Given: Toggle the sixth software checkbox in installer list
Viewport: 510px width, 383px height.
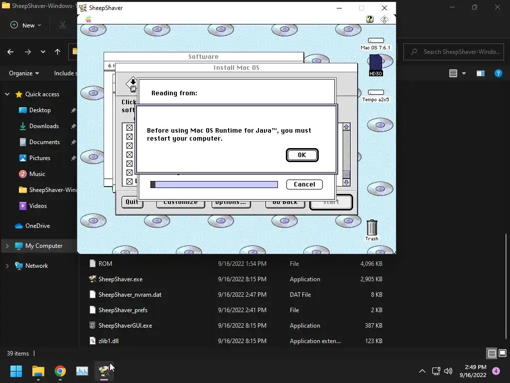Looking at the screenshot, I should pos(129,172).
